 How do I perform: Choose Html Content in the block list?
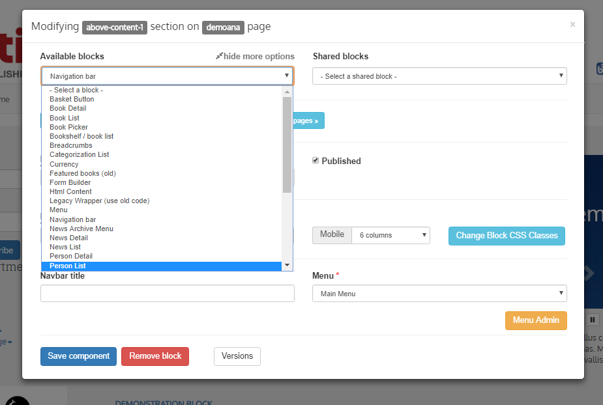pyautogui.click(x=70, y=191)
